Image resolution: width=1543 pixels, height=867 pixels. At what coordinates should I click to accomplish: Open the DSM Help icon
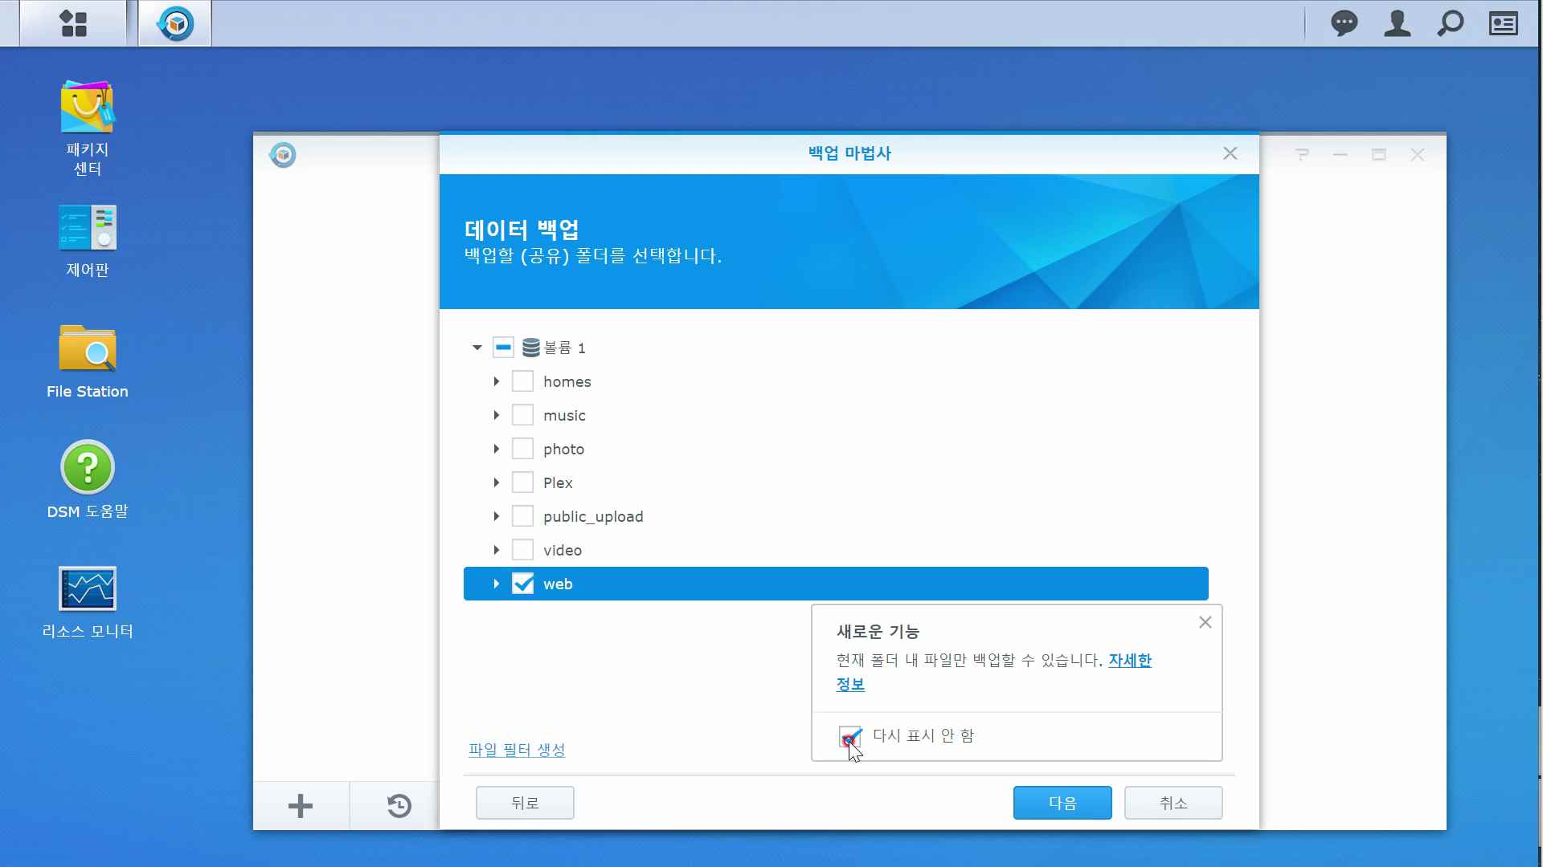coord(87,468)
